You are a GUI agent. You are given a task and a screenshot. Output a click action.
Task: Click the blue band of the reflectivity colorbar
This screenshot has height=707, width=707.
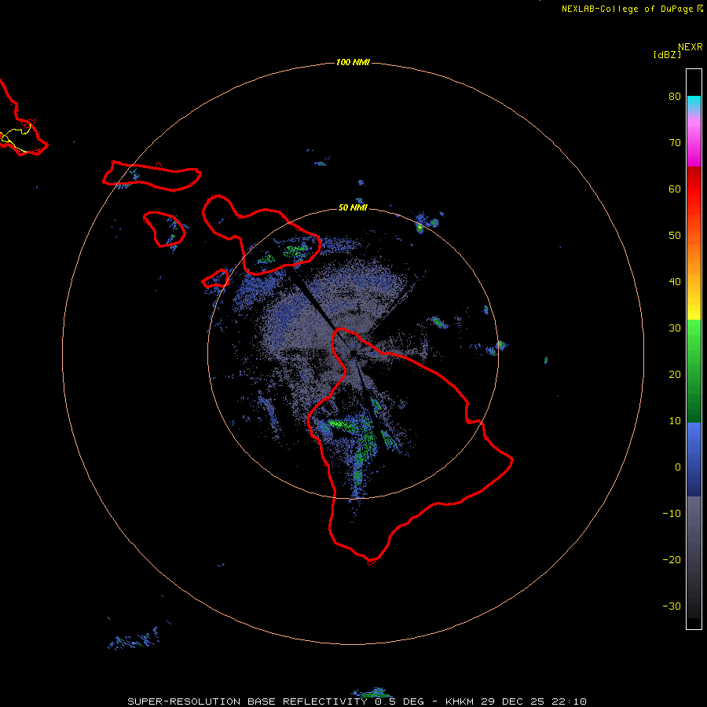tap(694, 460)
